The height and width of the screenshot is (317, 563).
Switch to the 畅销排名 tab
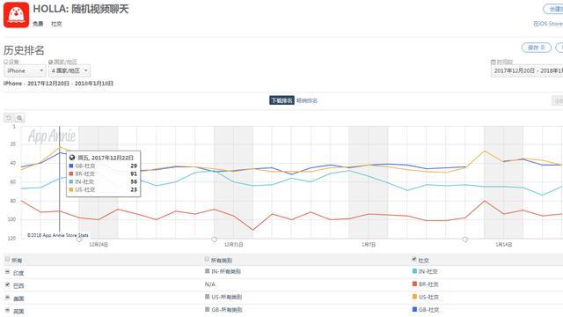point(307,100)
